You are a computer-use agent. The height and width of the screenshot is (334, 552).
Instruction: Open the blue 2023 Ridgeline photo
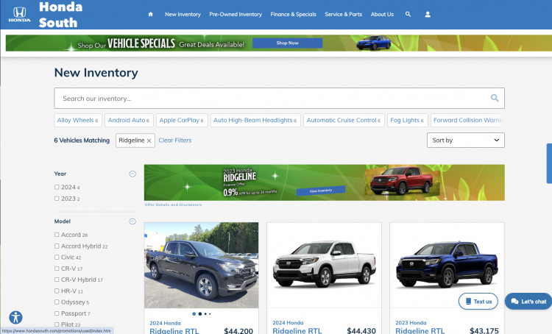pyautogui.click(x=447, y=265)
